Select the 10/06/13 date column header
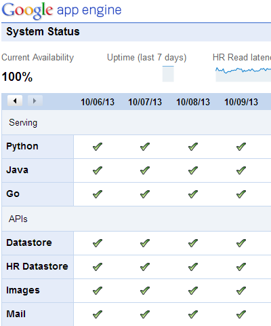 pyautogui.click(x=98, y=102)
